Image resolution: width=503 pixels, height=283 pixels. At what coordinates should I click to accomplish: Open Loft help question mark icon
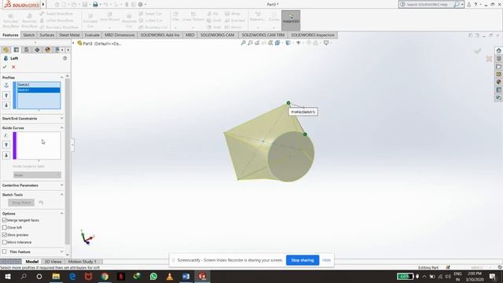(64, 58)
